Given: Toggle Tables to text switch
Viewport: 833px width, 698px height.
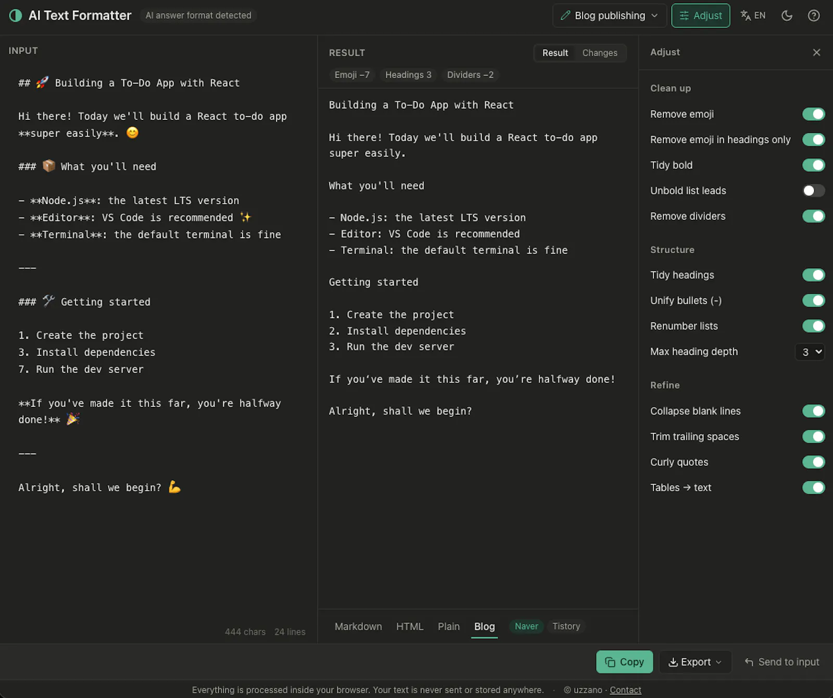Looking at the screenshot, I should [x=814, y=488].
